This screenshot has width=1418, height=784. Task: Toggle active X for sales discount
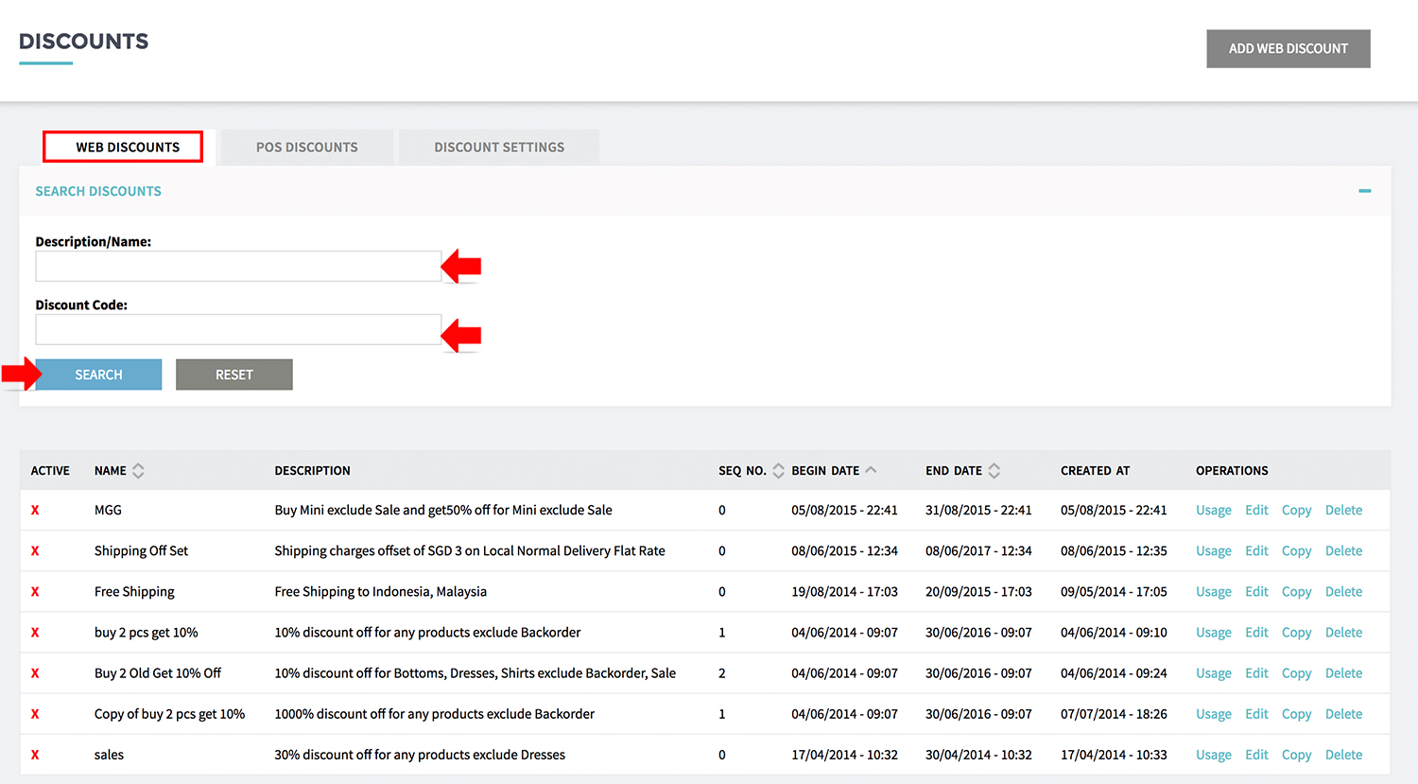coord(35,755)
